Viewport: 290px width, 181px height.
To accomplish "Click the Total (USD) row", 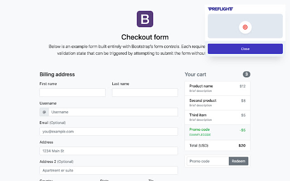I will tap(217, 146).
